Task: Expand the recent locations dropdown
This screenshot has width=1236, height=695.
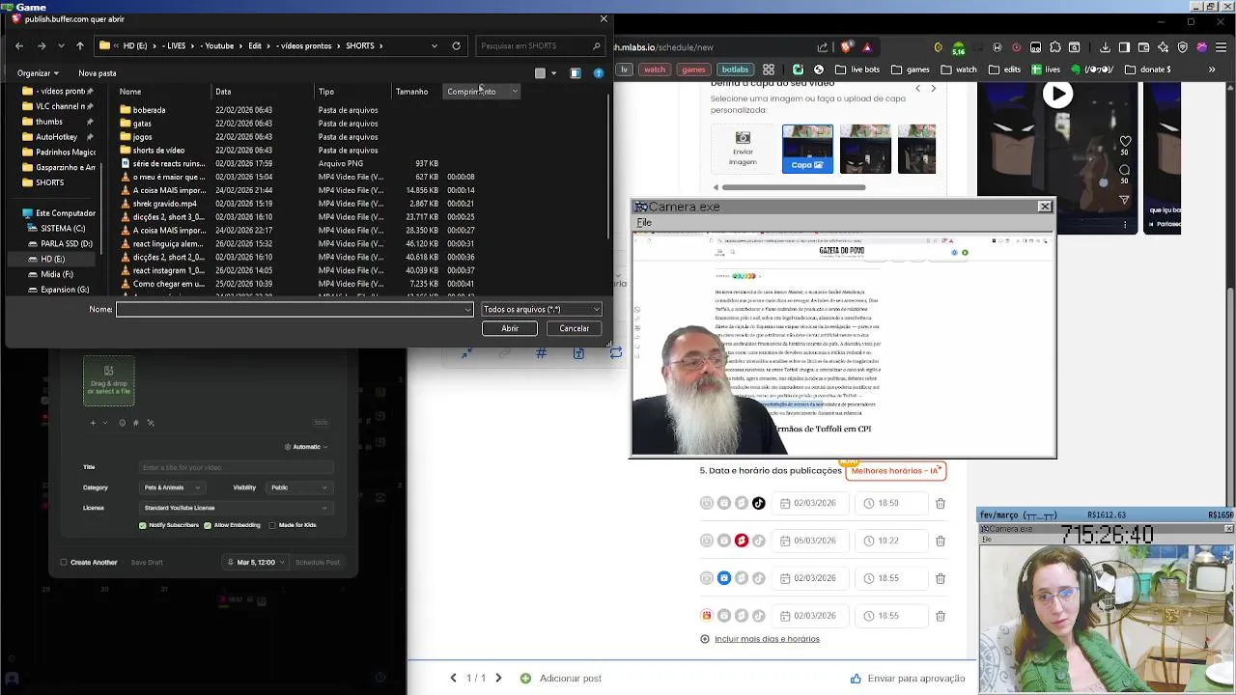Action: pos(61,45)
